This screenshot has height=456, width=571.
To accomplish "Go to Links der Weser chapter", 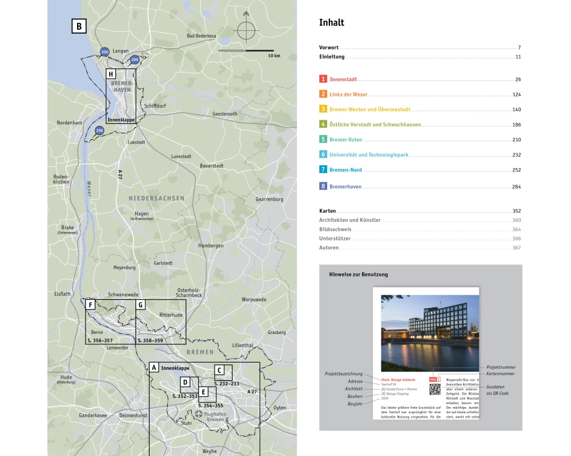I will [348, 95].
